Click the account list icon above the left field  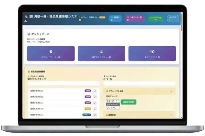point(29,76)
